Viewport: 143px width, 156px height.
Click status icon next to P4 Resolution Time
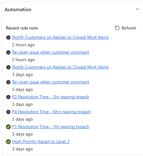click(8, 112)
